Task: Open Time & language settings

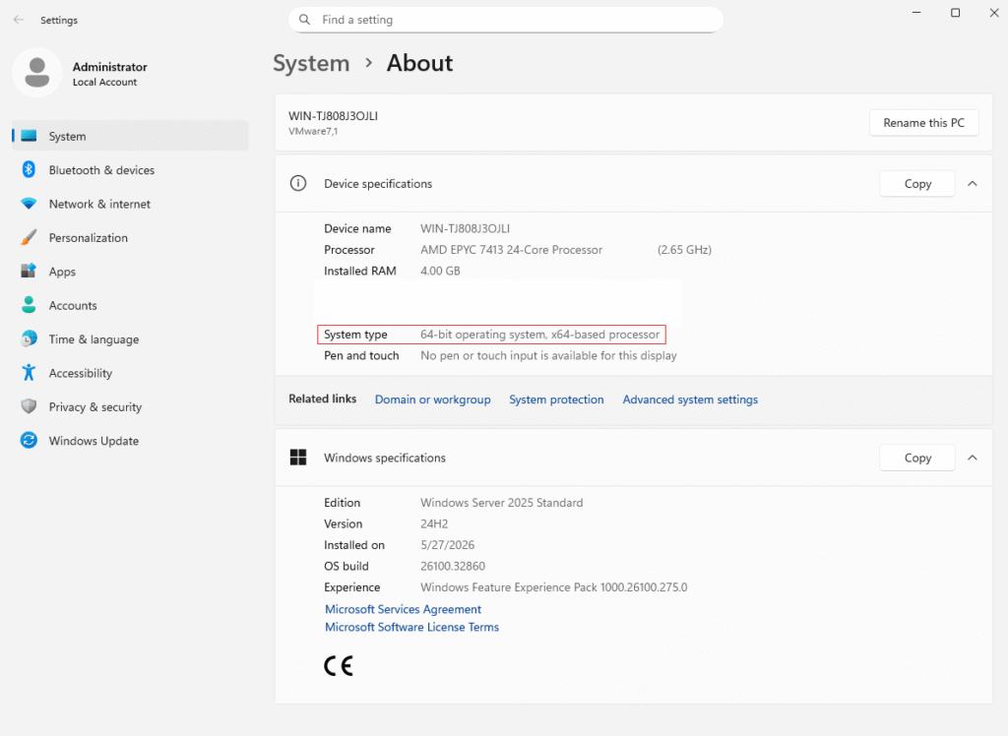Action: 94,339
